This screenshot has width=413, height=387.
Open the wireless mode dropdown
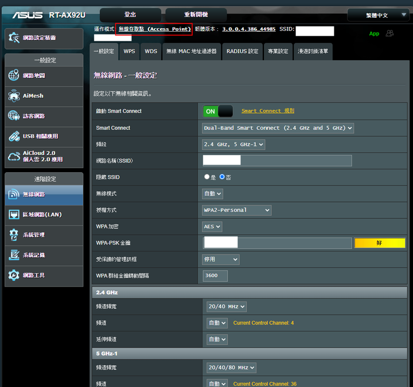point(213,193)
